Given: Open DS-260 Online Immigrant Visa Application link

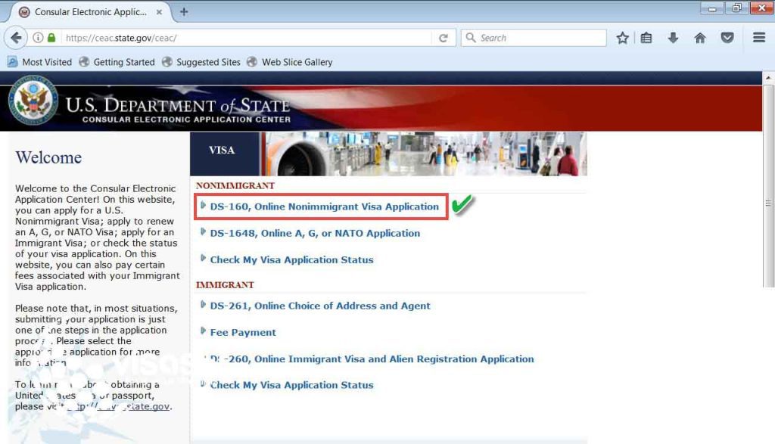Looking at the screenshot, I should tap(372, 359).
